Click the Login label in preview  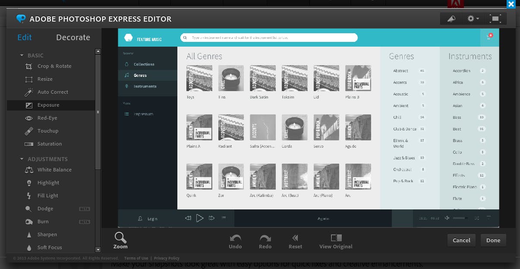point(152,219)
